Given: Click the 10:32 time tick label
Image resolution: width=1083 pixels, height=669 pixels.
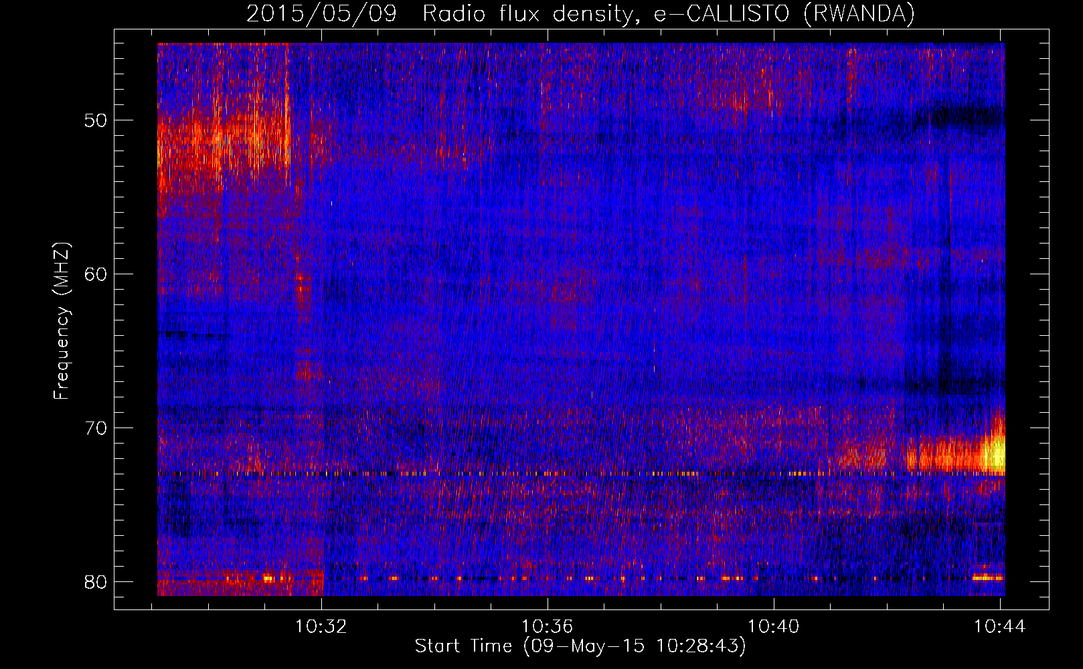Looking at the screenshot, I should pos(321,626).
